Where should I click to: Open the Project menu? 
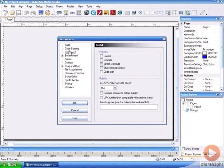[60, 6]
